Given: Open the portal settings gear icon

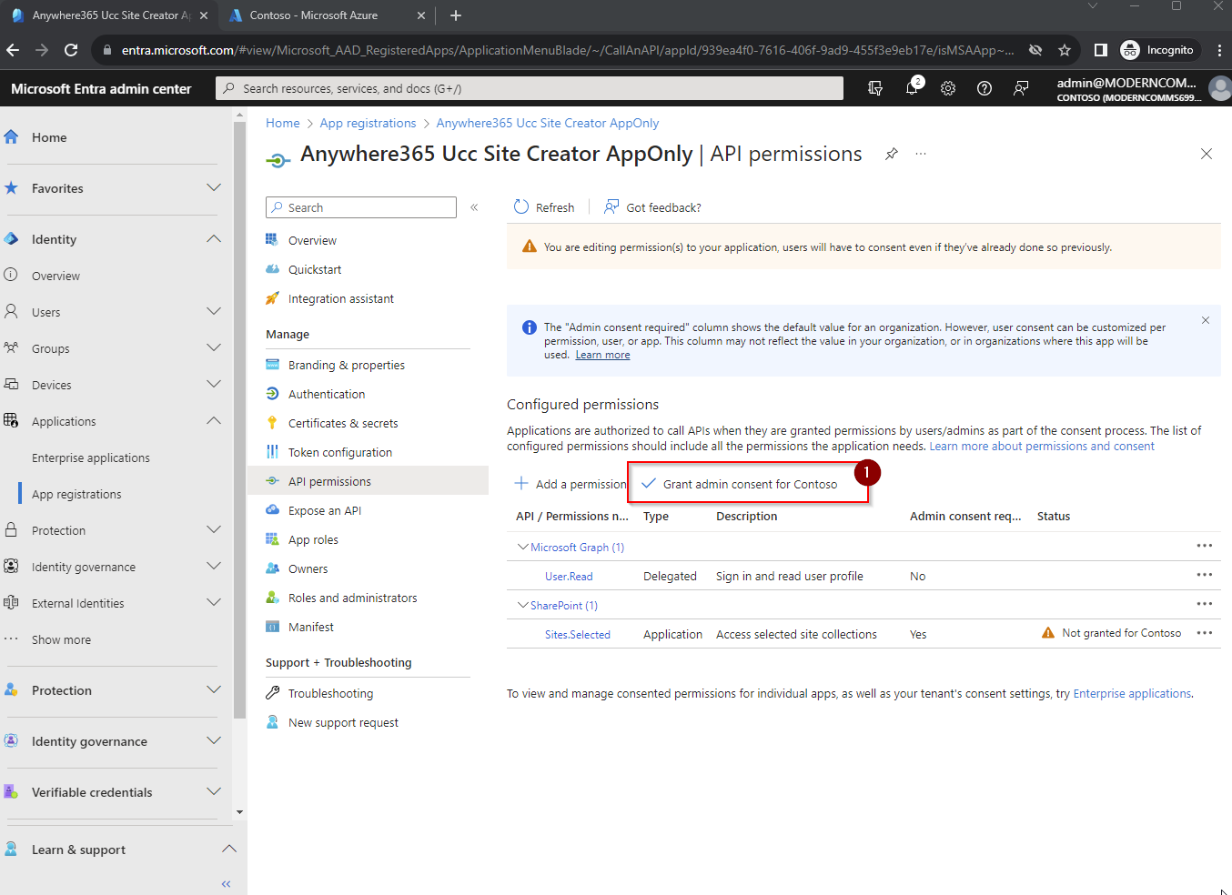Looking at the screenshot, I should click(x=948, y=88).
